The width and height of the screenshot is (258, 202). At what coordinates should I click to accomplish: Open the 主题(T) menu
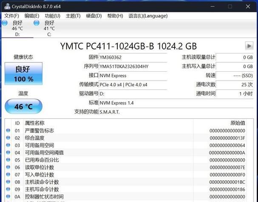[x=73, y=16]
